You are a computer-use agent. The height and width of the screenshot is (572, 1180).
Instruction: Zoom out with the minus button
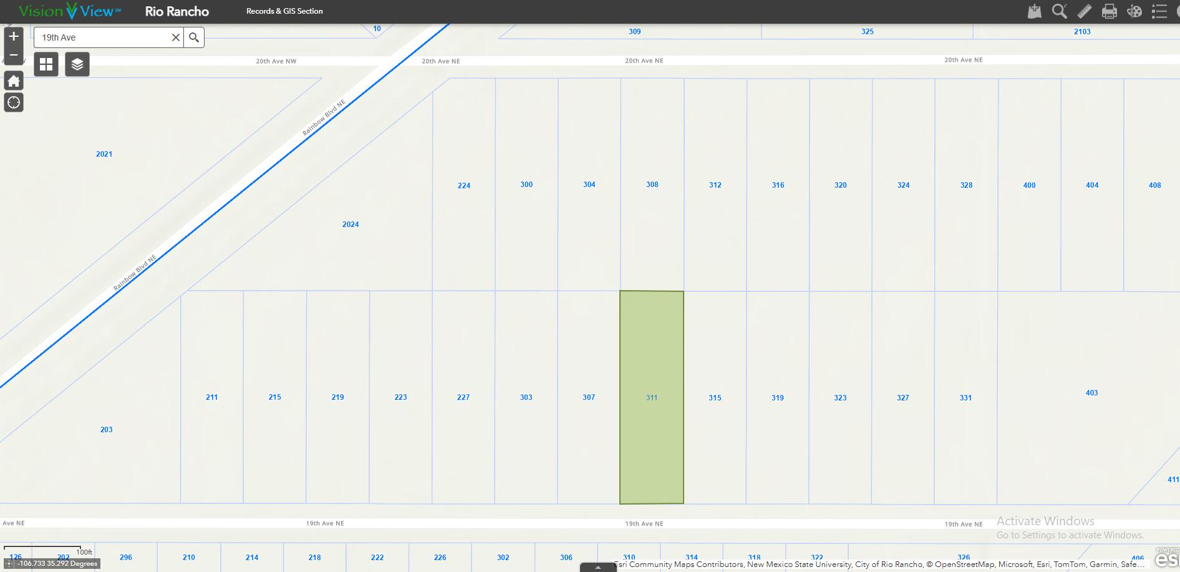[14, 56]
